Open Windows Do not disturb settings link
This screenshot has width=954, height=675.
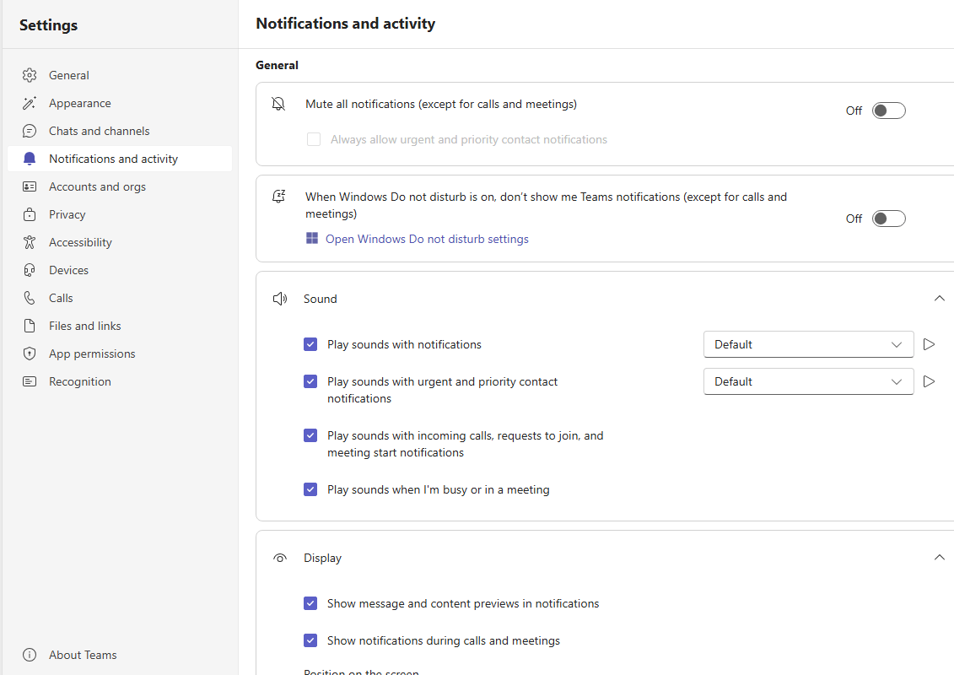point(426,239)
